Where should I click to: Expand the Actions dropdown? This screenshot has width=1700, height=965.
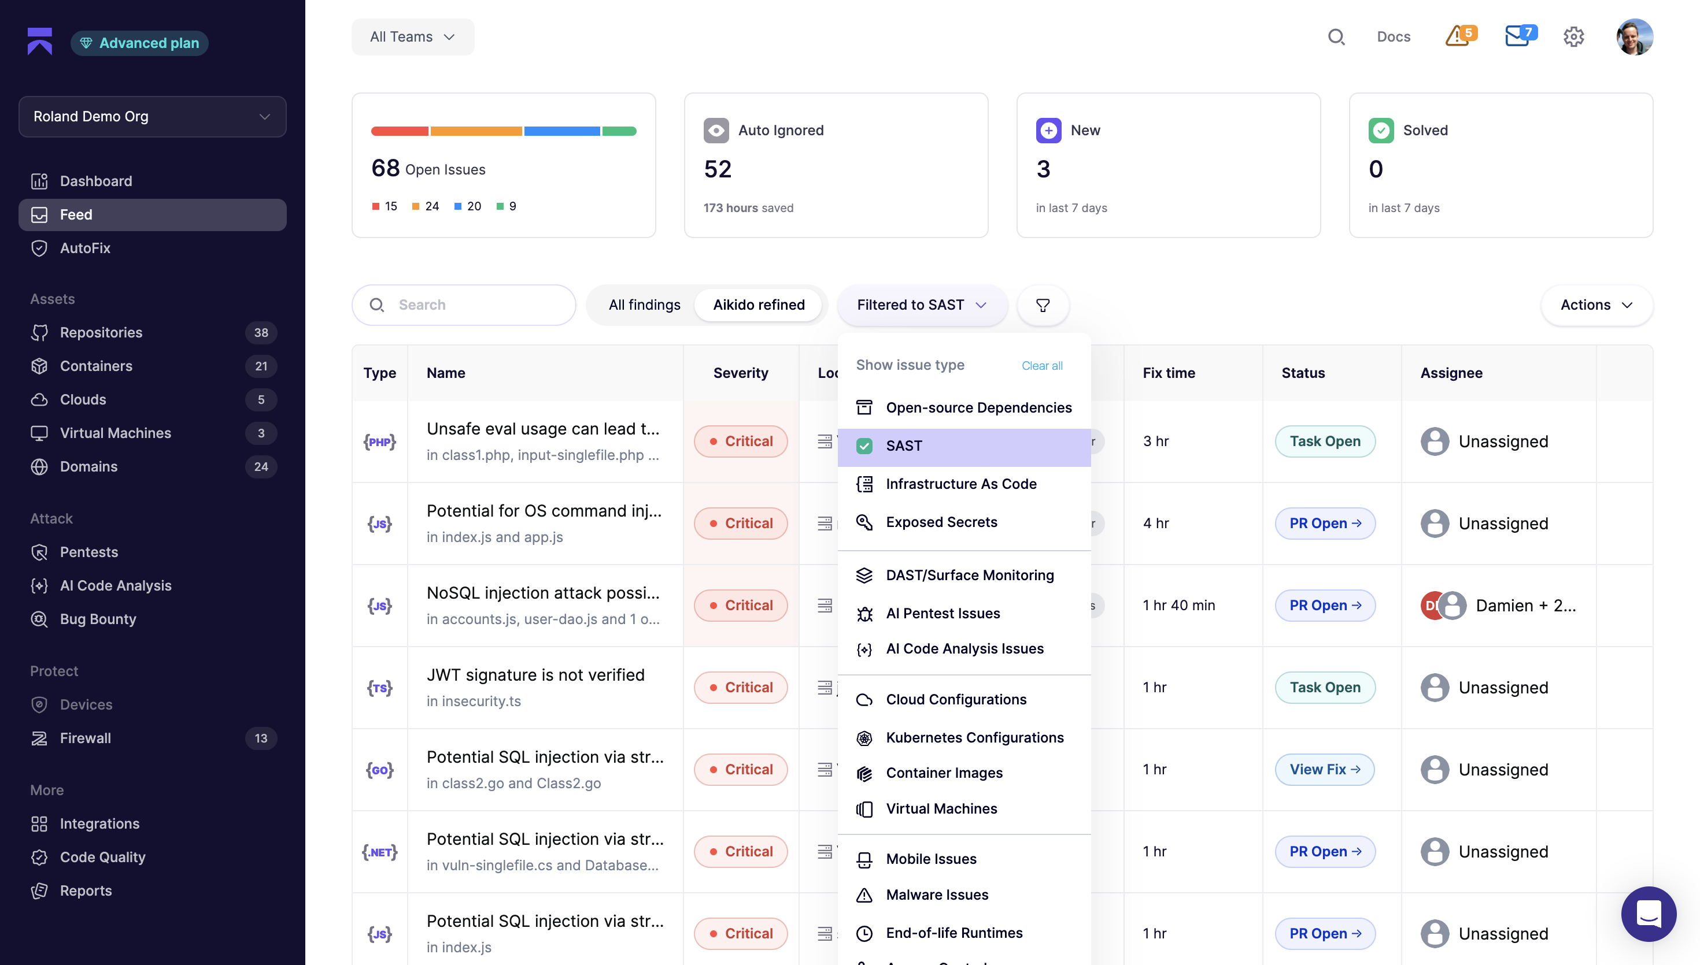click(x=1596, y=305)
